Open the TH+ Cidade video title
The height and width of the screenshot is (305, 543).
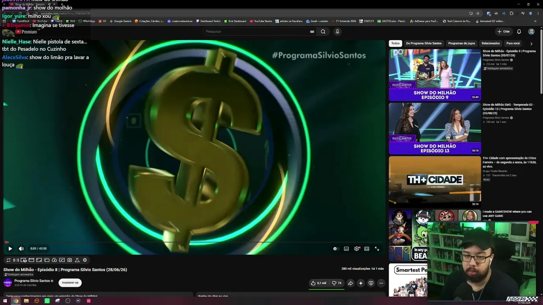(x=509, y=162)
